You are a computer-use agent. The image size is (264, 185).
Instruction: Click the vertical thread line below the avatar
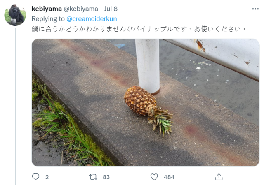[15, 106]
